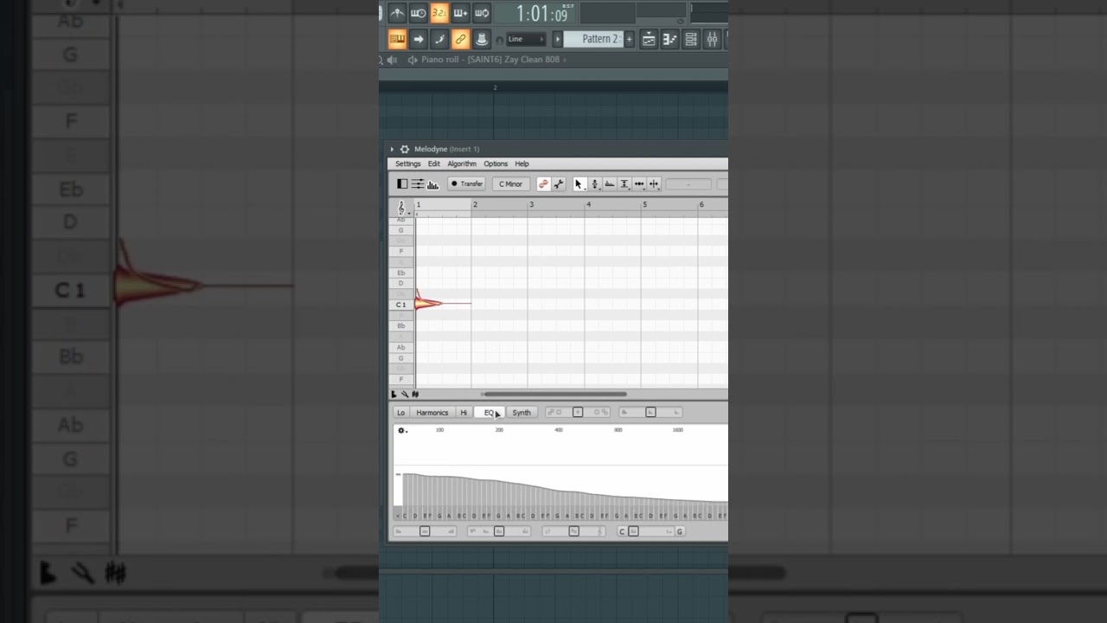Toggle the pink chain link icon in Melodyne

(x=543, y=183)
